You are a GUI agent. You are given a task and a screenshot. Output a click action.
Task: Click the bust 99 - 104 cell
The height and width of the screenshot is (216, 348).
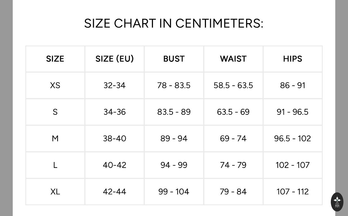point(174,192)
